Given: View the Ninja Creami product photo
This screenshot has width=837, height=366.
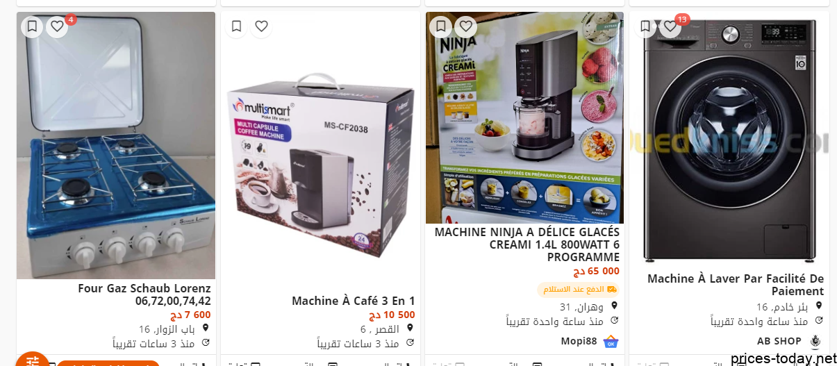Looking at the screenshot, I should point(524,117).
